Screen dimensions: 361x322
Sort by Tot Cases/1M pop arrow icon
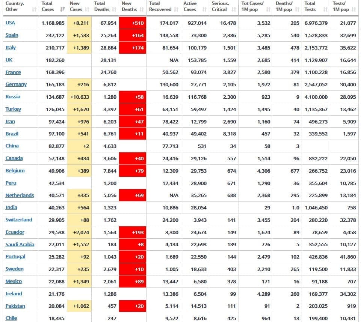coord(269,9)
